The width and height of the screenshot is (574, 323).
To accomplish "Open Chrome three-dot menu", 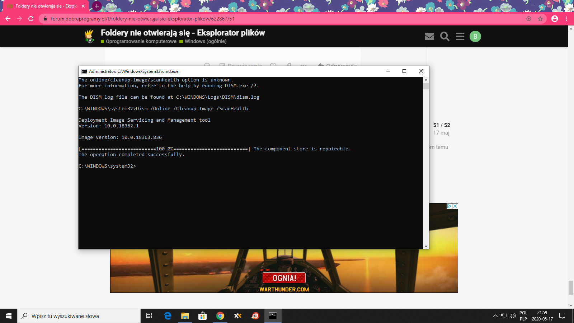I will pyautogui.click(x=566, y=19).
